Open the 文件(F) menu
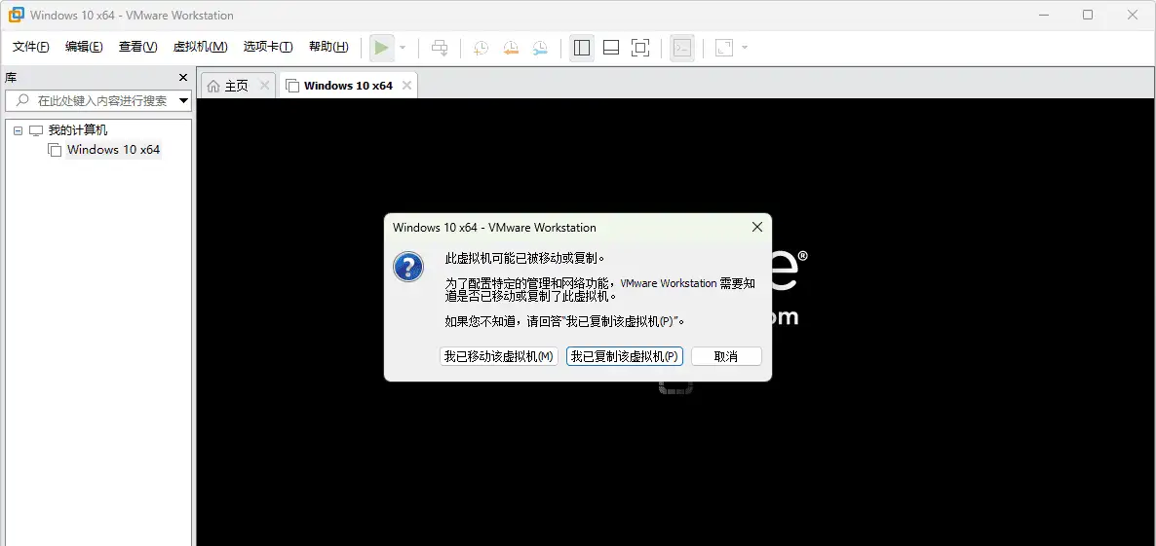1156x546 pixels. pos(31,47)
